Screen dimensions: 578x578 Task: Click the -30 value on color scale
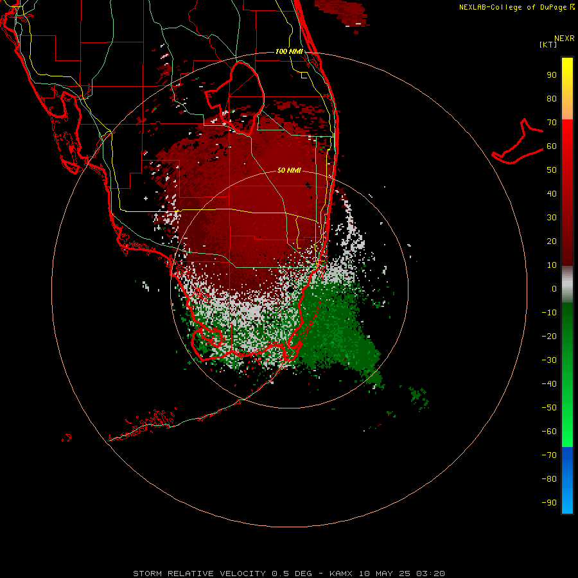point(549,360)
